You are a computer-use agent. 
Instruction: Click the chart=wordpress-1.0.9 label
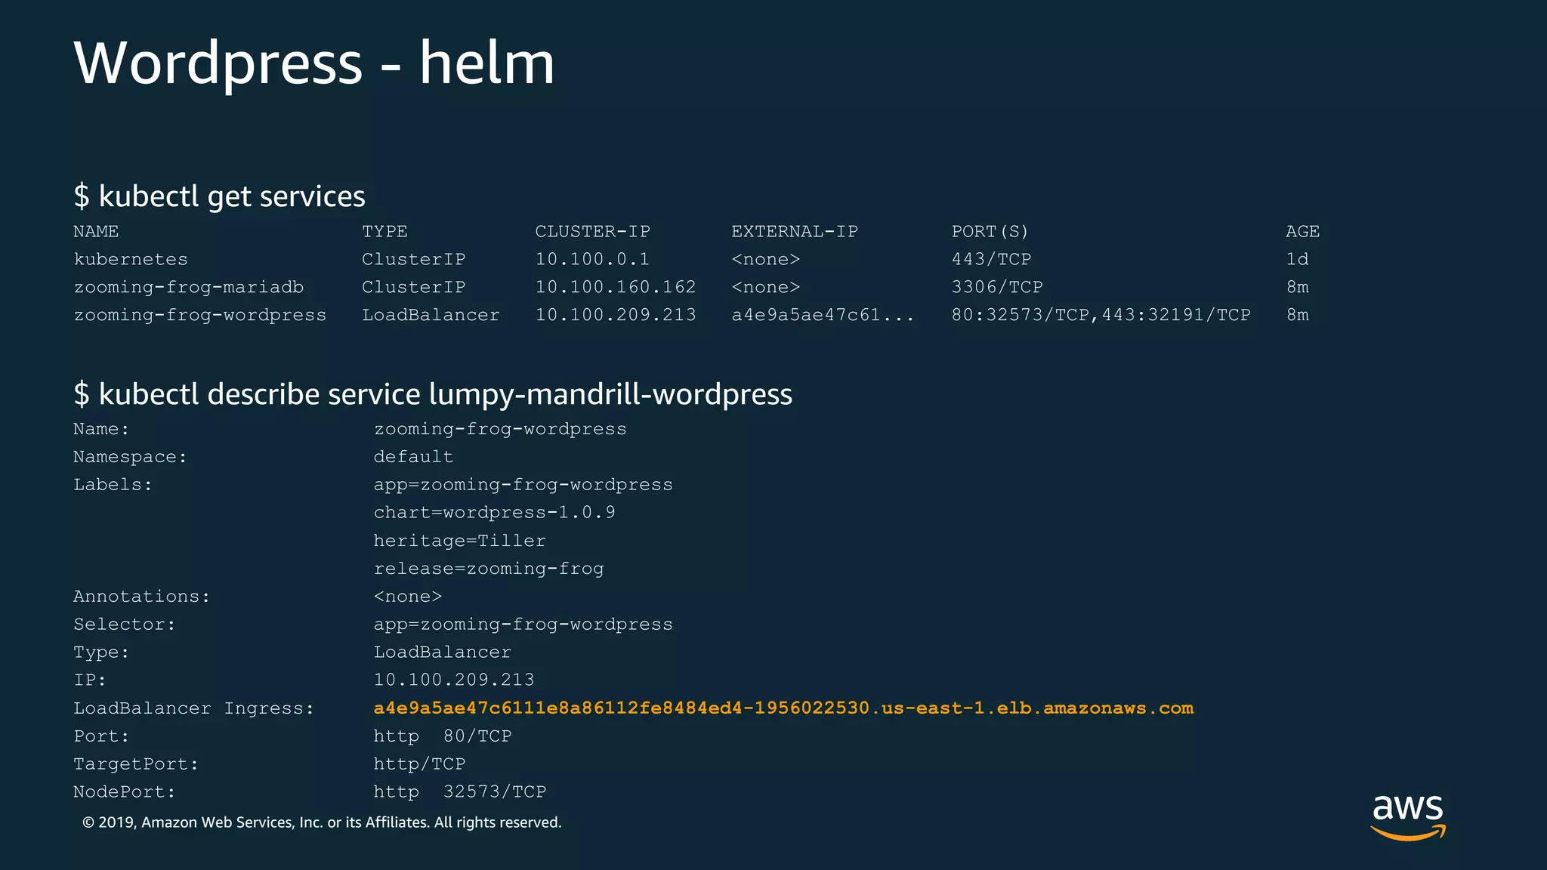point(494,513)
